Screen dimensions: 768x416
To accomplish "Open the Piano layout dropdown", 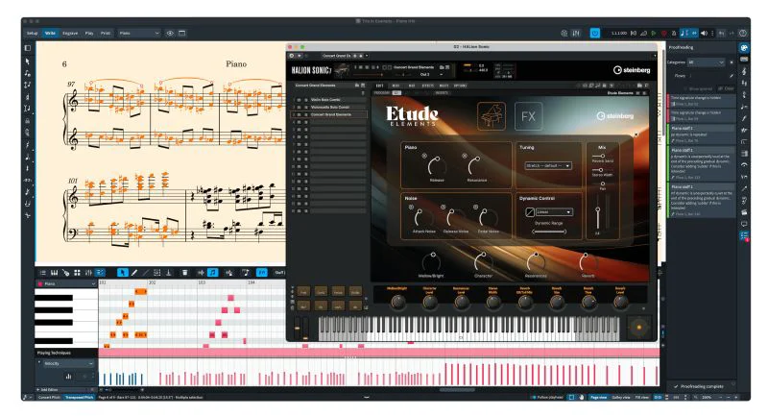I will [x=139, y=33].
